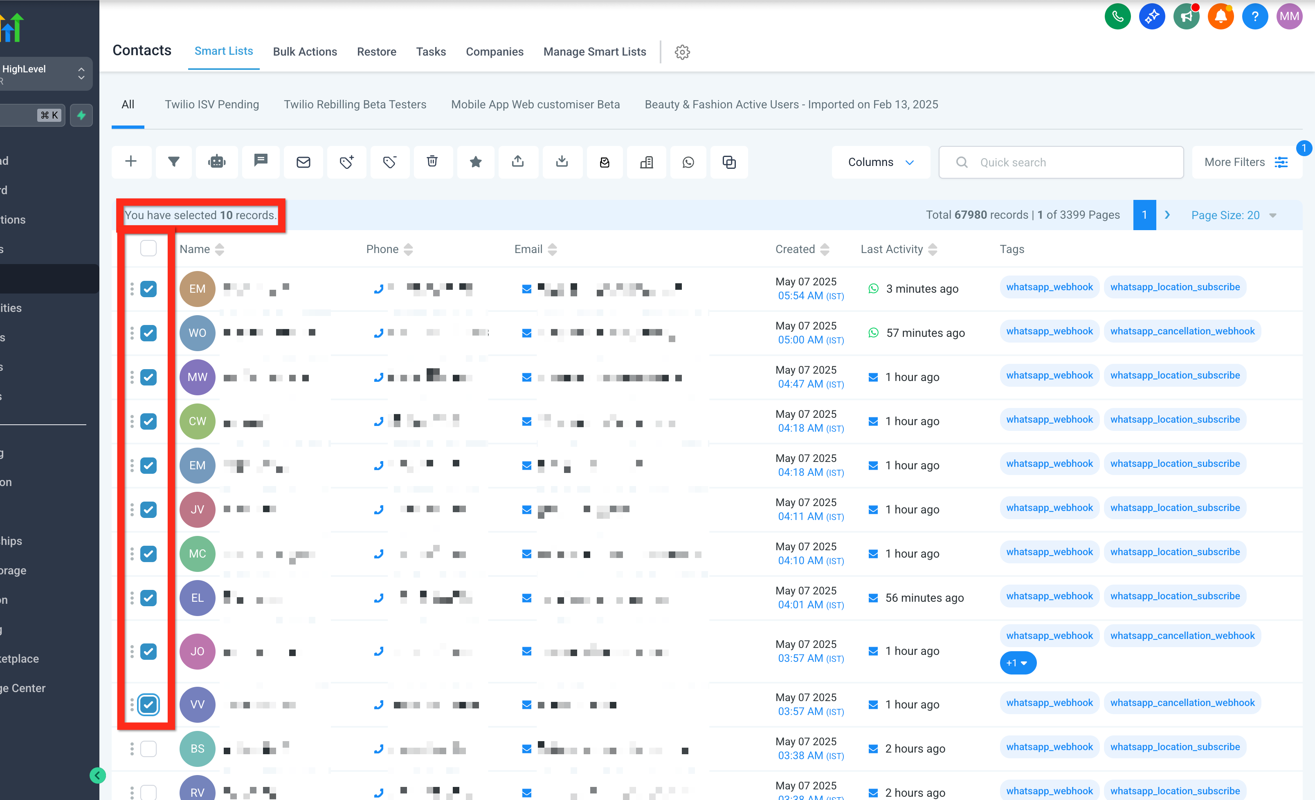Open Beauty & Fashion Active Users list
Viewport: 1315px width, 800px height.
[x=791, y=105]
